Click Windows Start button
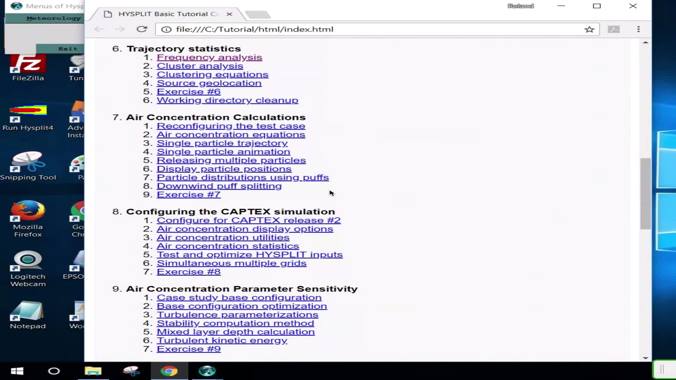The height and width of the screenshot is (380, 676). pyautogui.click(x=17, y=371)
